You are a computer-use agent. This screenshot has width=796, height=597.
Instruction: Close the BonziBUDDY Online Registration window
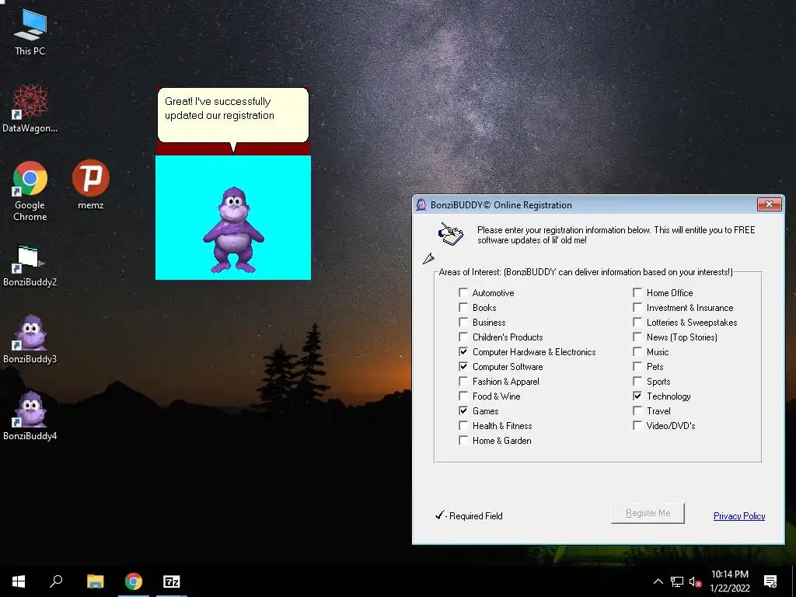[x=769, y=204]
